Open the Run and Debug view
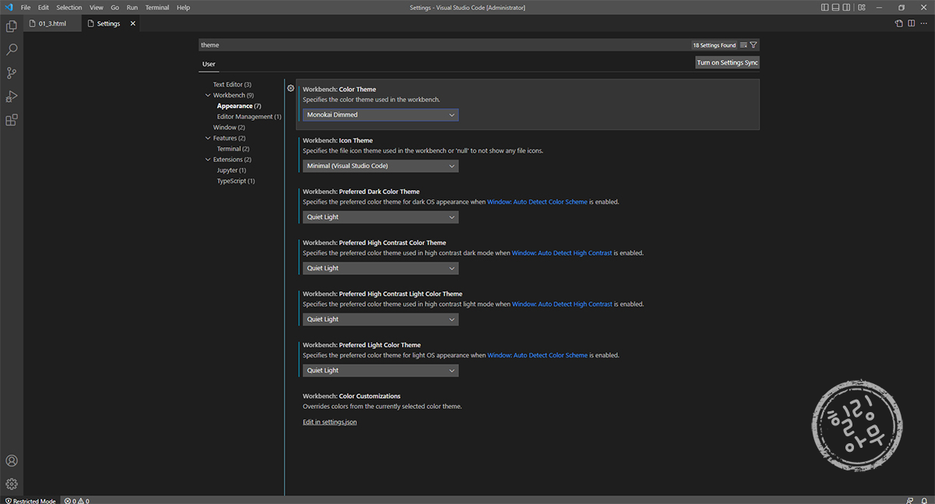 coord(12,97)
